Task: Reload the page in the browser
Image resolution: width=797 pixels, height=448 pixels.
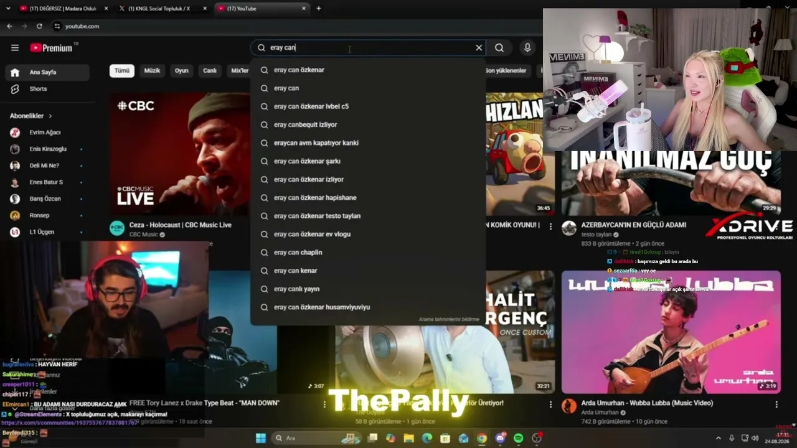Action: click(x=39, y=26)
